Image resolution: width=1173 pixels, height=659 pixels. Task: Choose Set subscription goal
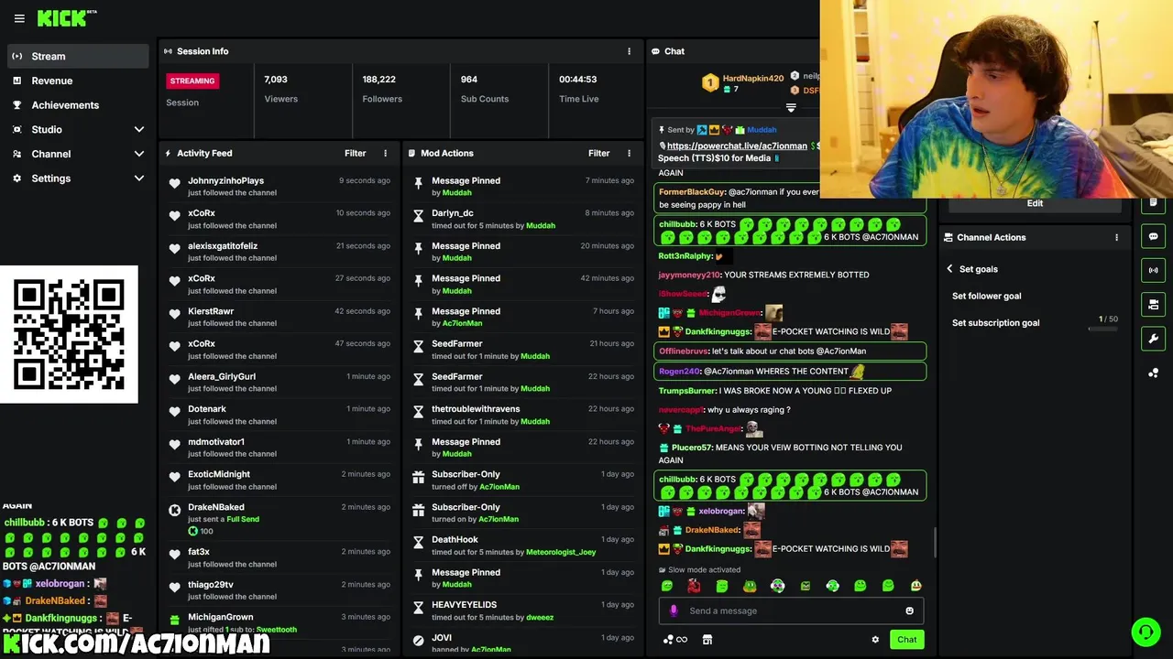(995, 323)
